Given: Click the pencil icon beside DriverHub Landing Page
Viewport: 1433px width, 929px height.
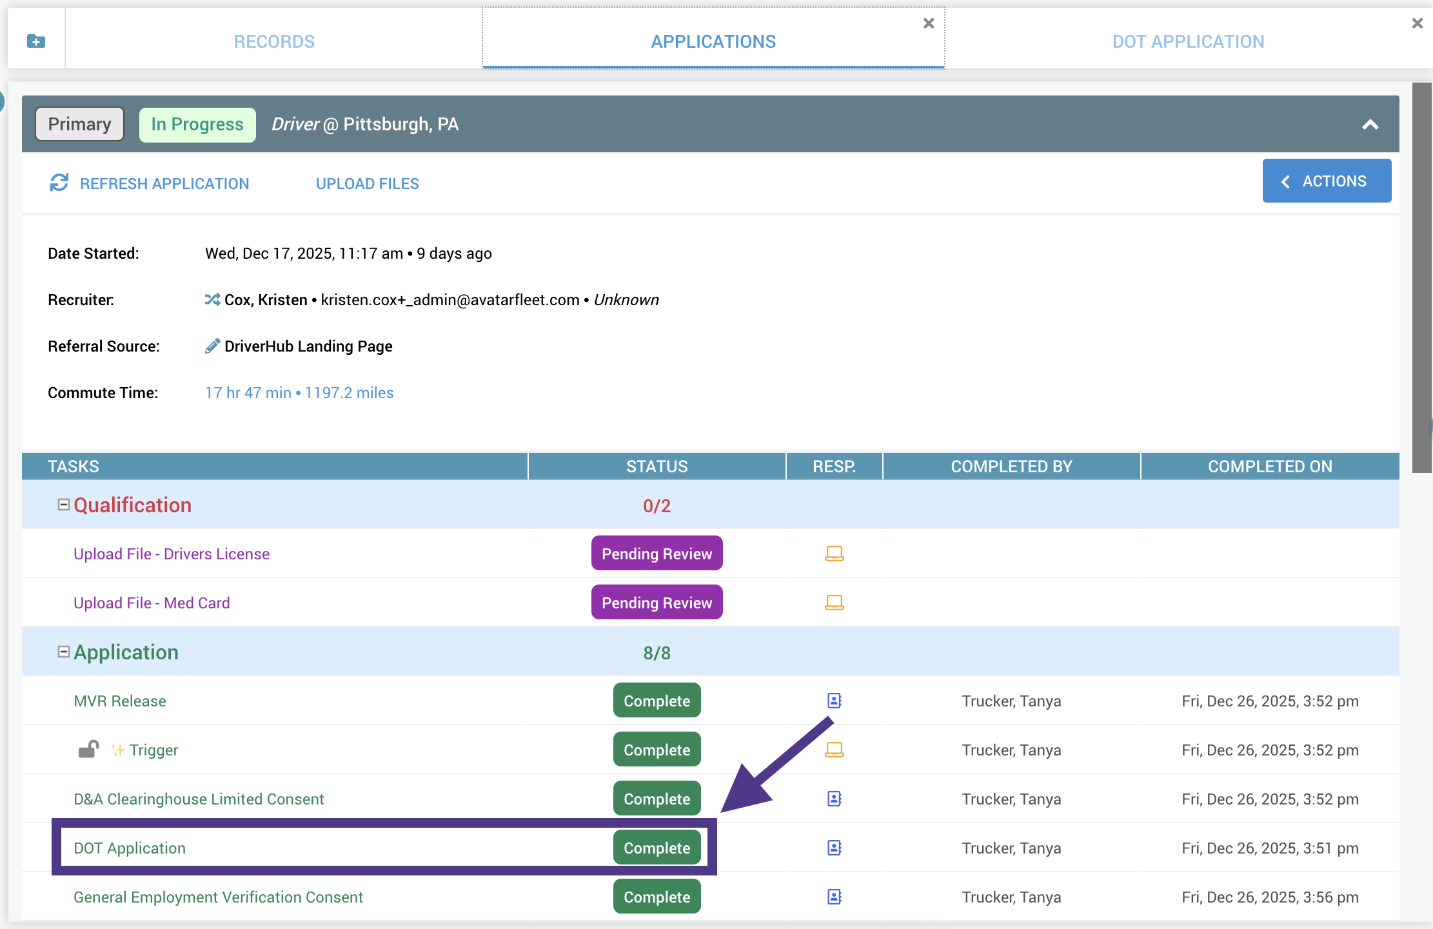Looking at the screenshot, I should pos(212,346).
